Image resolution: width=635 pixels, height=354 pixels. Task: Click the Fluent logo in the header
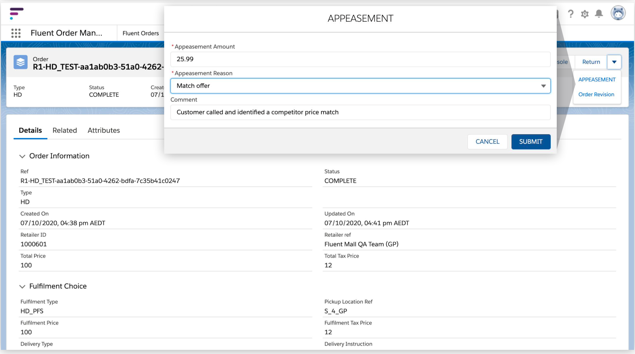(16, 13)
